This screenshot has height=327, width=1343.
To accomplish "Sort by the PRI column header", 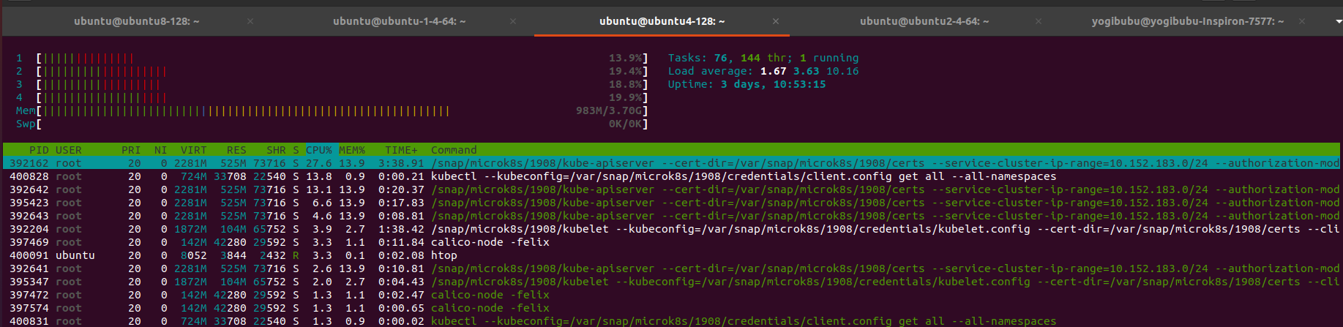I will pyautogui.click(x=131, y=150).
